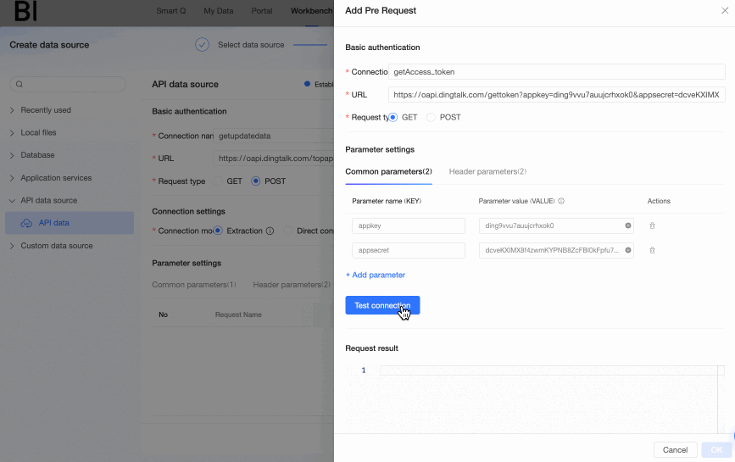
Task: Click the search magnifier icon in sidebar
Action: pos(19,84)
